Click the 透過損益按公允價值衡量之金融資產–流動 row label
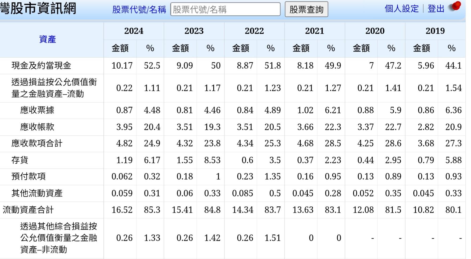This screenshot has height=259, width=471. 54,88
